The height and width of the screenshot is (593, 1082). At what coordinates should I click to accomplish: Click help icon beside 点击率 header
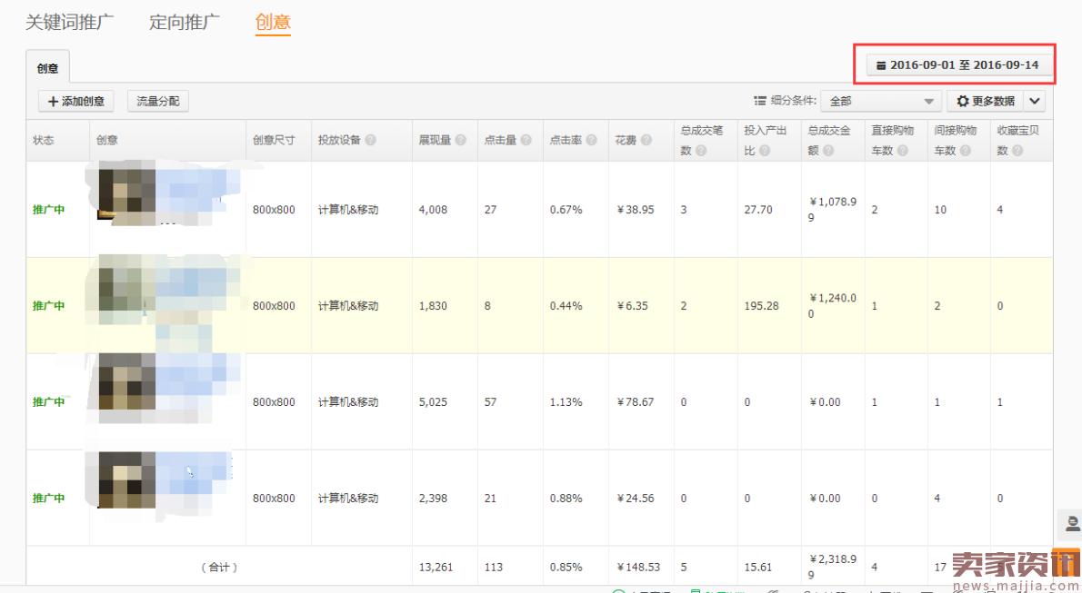pos(592,141)
